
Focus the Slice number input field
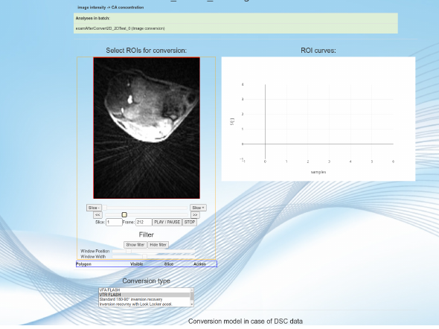tap(114, 223)
